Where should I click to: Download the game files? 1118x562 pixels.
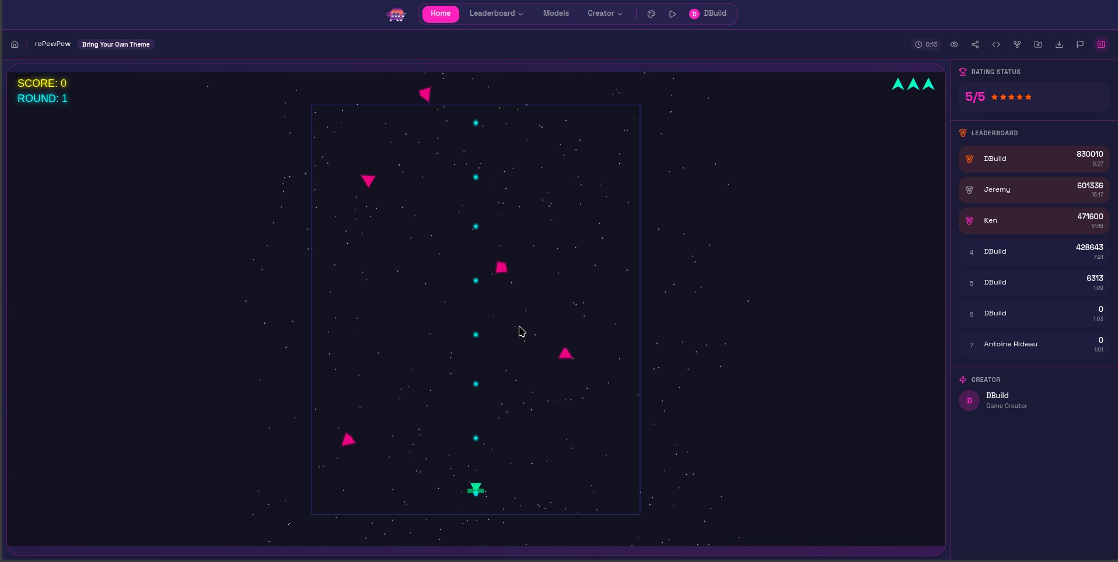[1058, 44]
